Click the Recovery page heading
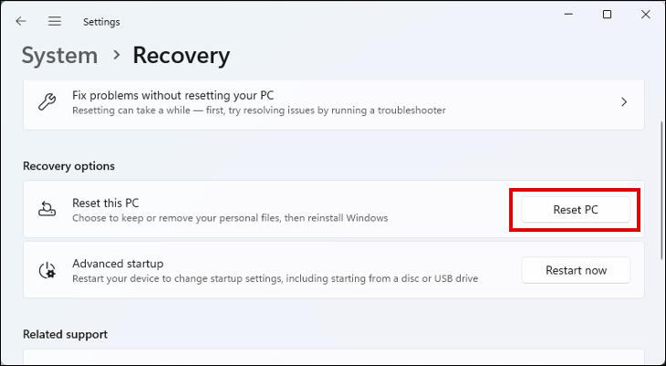 pyautogui.click(x=181, y=55)
